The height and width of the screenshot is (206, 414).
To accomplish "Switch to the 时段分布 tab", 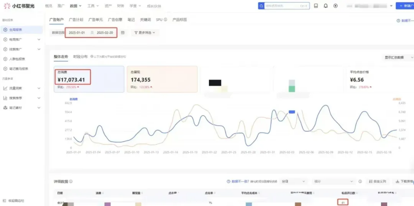I will click(80, 57).
